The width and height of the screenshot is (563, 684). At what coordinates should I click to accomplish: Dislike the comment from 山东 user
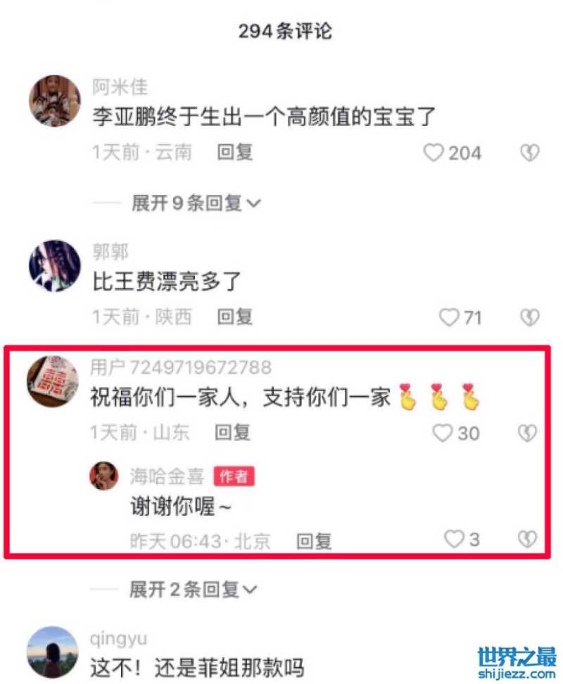click(x=527, y=433)
